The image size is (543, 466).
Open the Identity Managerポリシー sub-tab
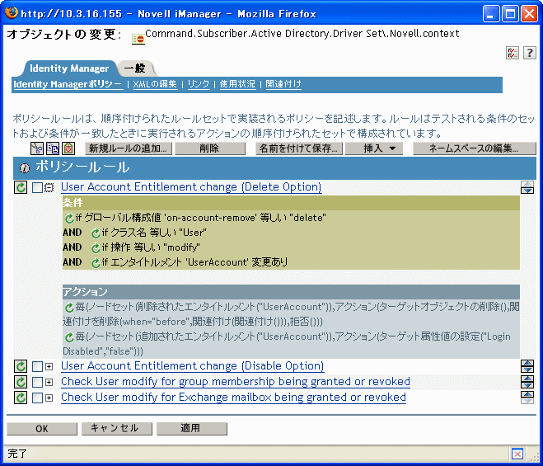tap(68, 84)
